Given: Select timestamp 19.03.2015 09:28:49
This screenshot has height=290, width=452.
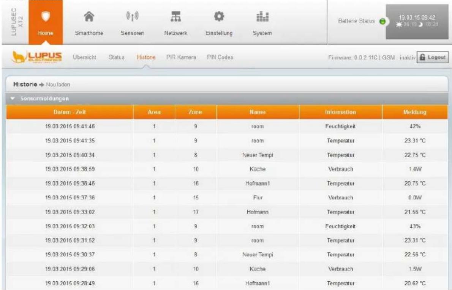Looking at the screenshot, I should click(x=70, y=284).
